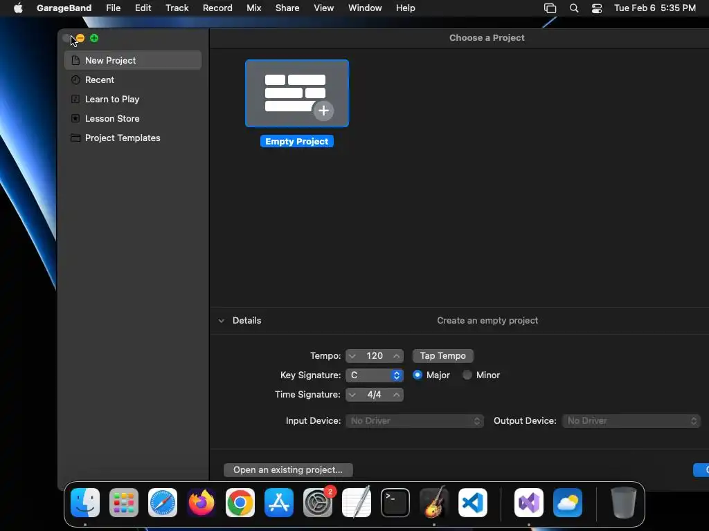709x531 pixels.
Task: Open the Trash from the Dock
Action: pos(624,503)
